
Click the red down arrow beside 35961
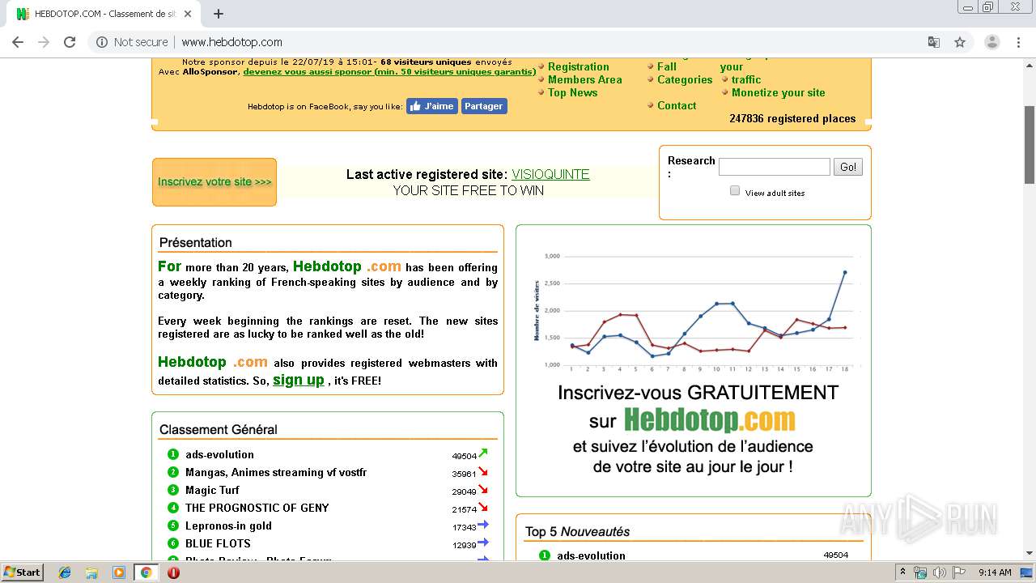(483, 471)
